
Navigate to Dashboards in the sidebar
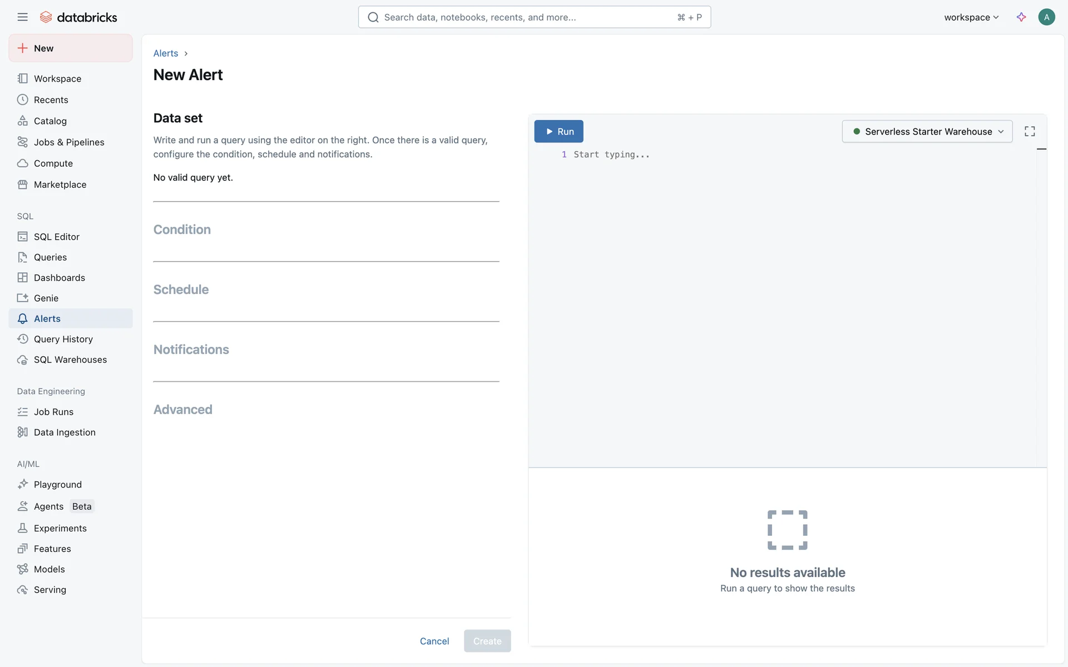point(59,278)
